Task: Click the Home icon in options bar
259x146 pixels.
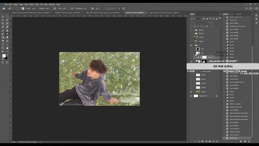Action: (4, 9)
